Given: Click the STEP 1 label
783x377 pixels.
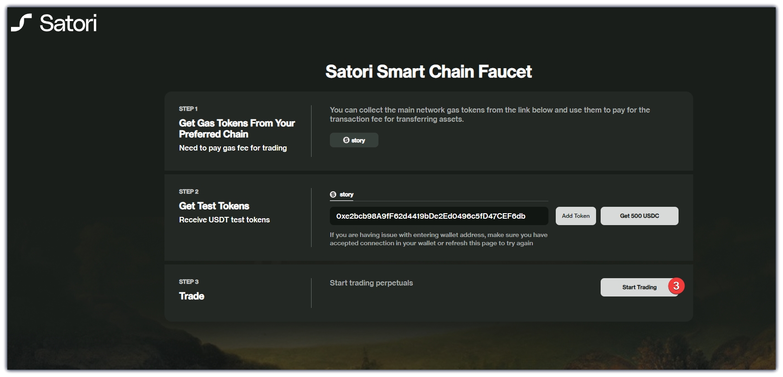Looking at the screenshot, I should pos(188,109).
